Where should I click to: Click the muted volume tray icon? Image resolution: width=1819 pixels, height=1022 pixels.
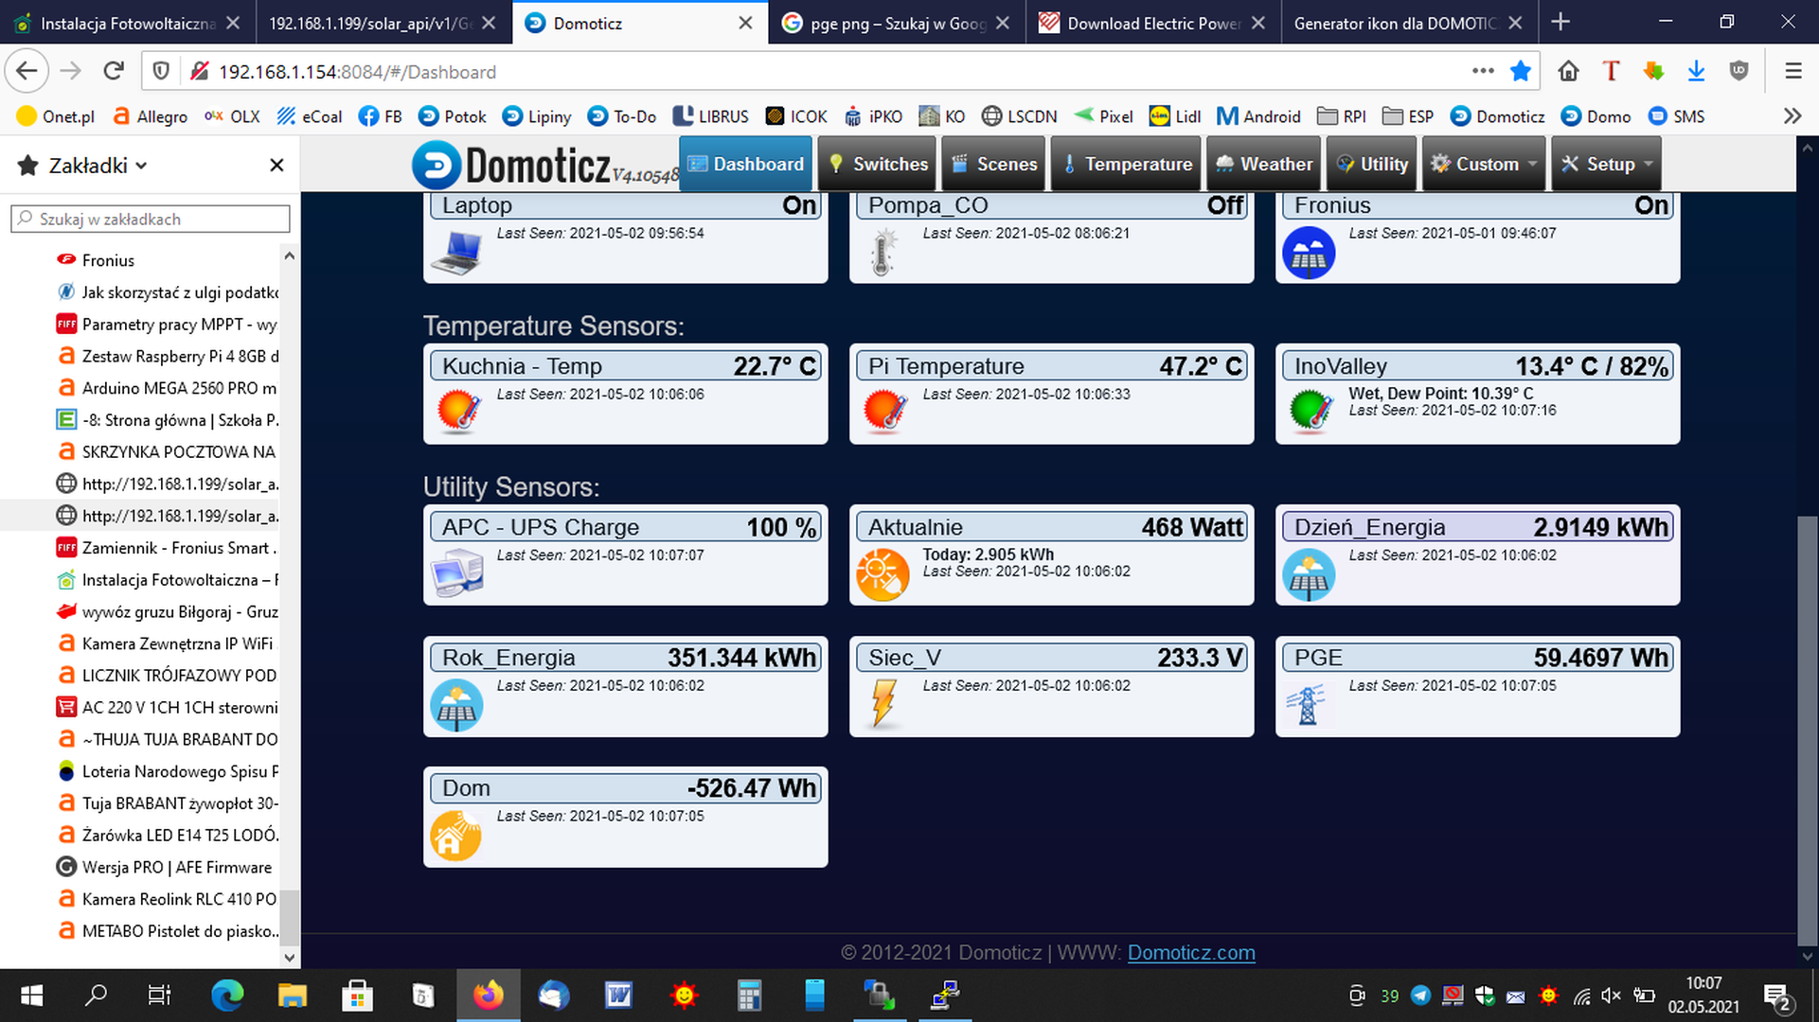coord(1612,996)
